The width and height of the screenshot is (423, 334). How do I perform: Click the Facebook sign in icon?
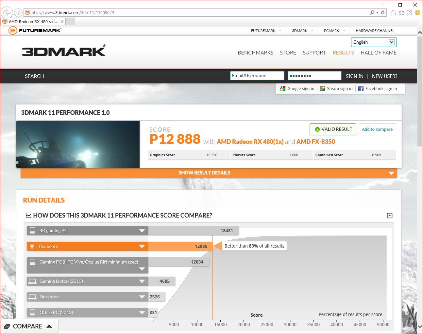tap(361, 88)
